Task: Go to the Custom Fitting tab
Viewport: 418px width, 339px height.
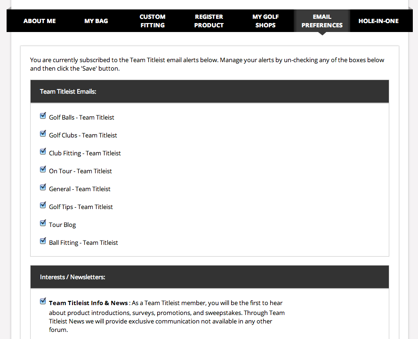Action: click(x=153, y=21)
